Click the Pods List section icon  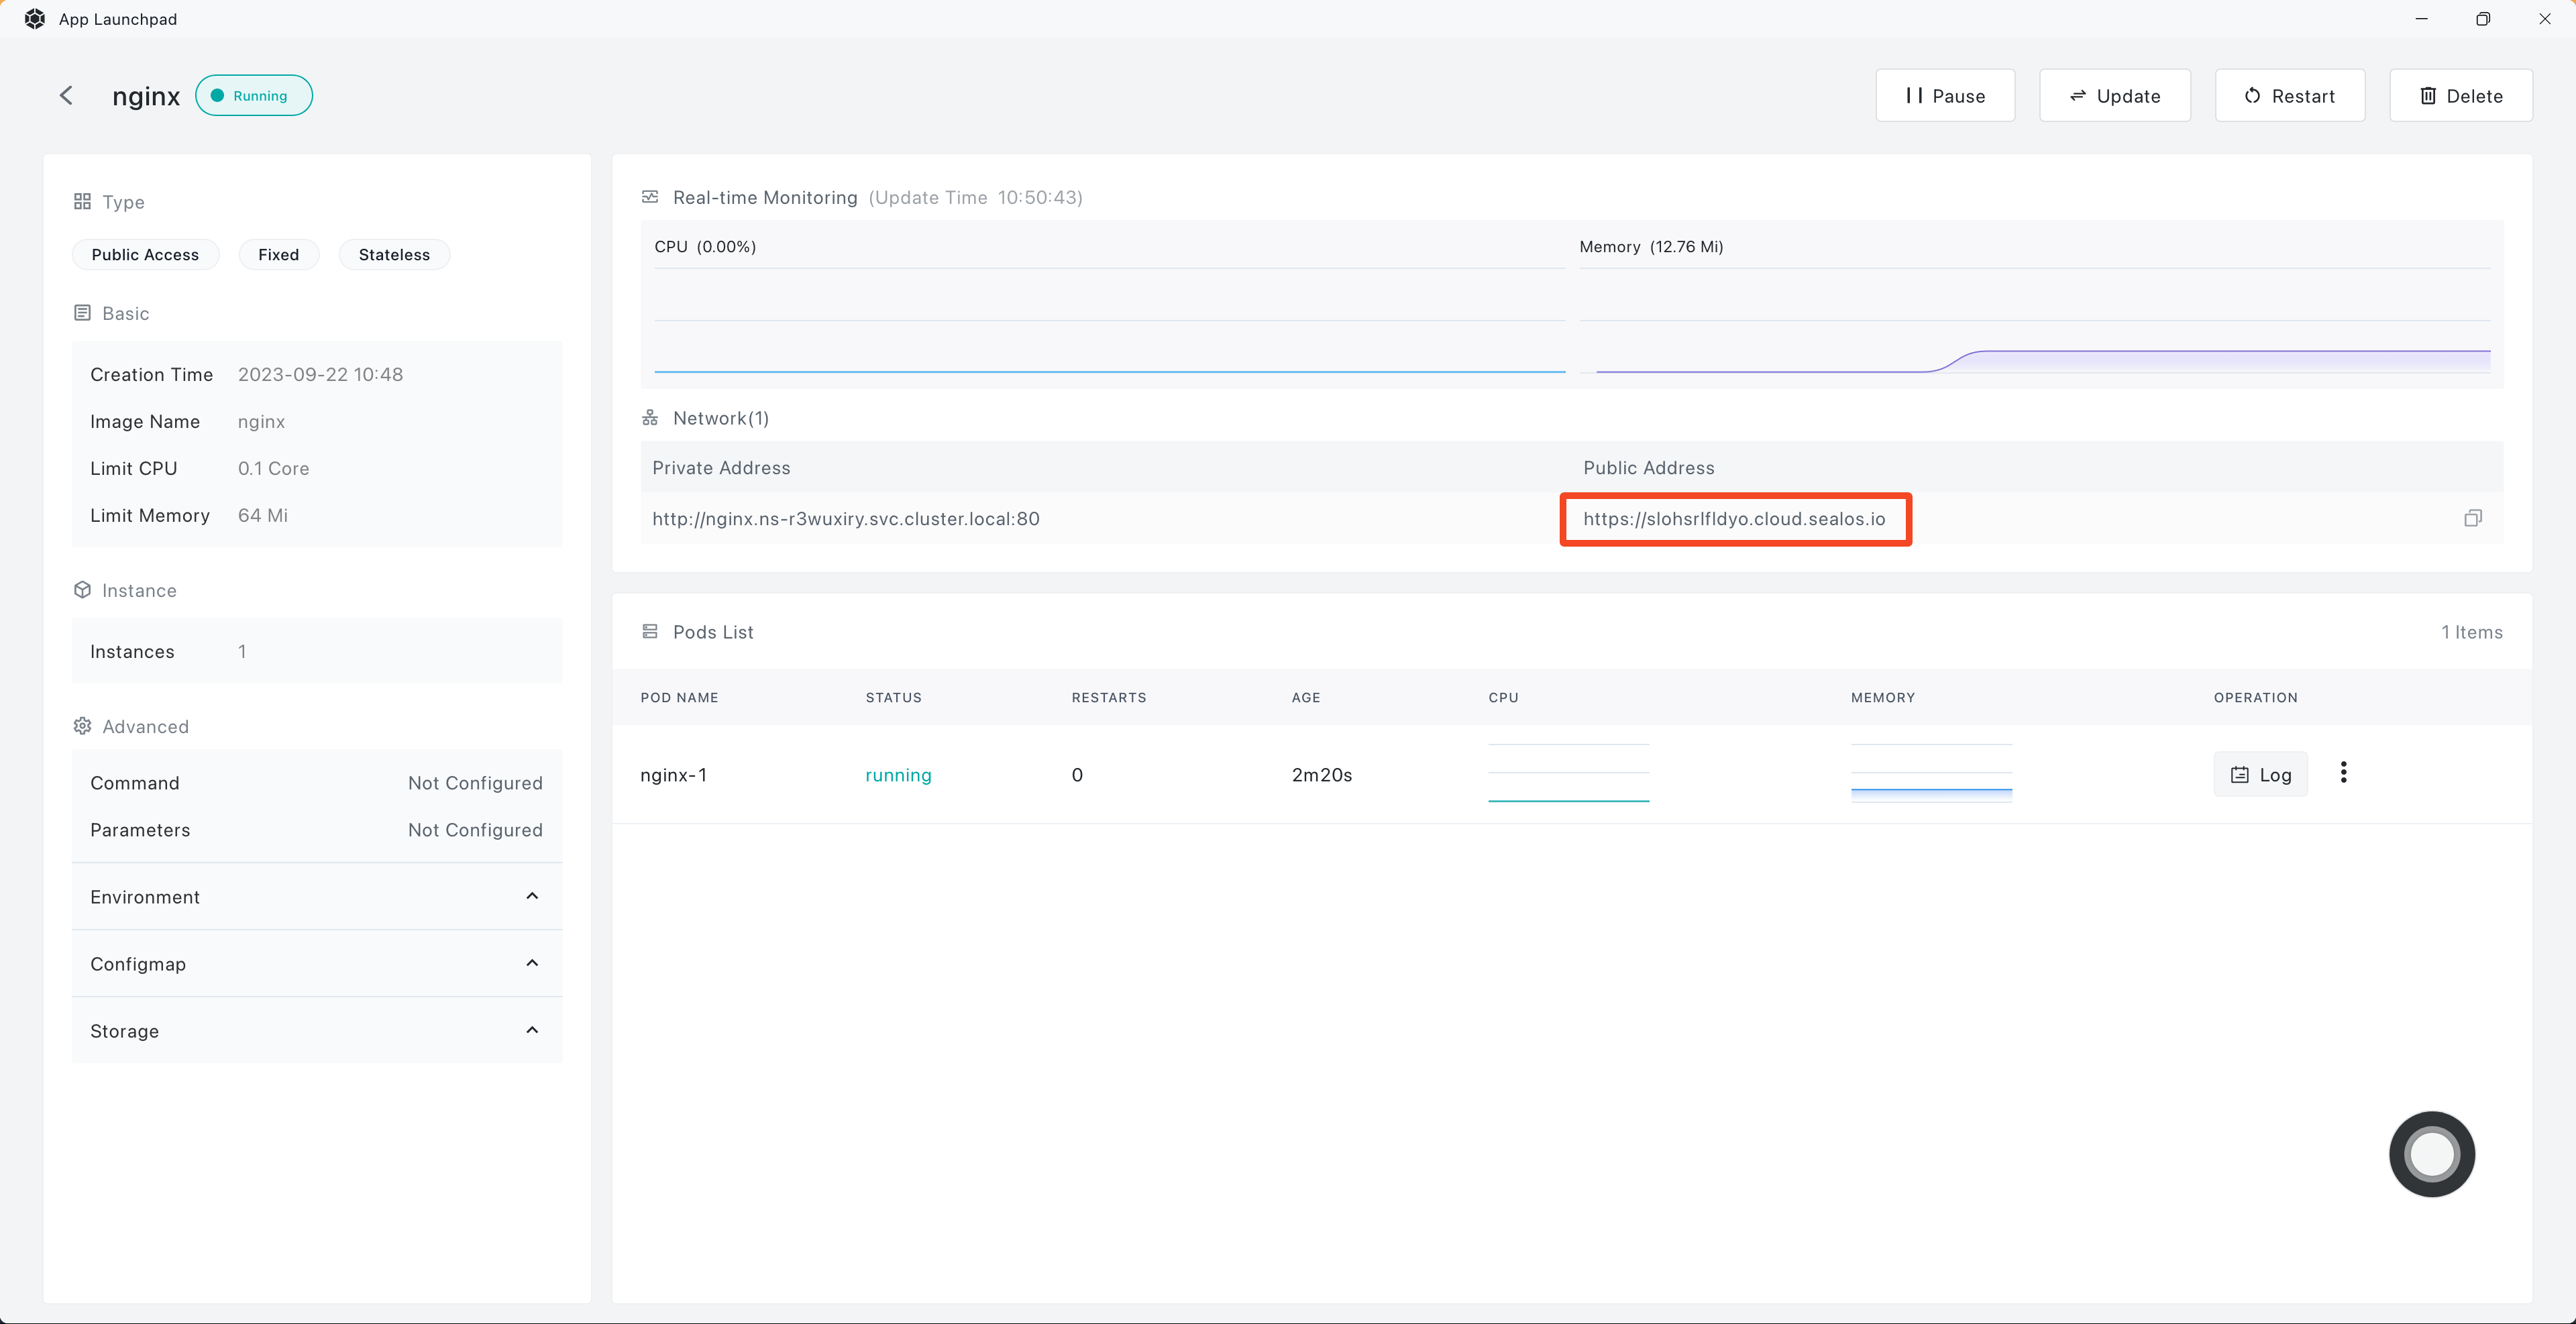click(650, 631)
